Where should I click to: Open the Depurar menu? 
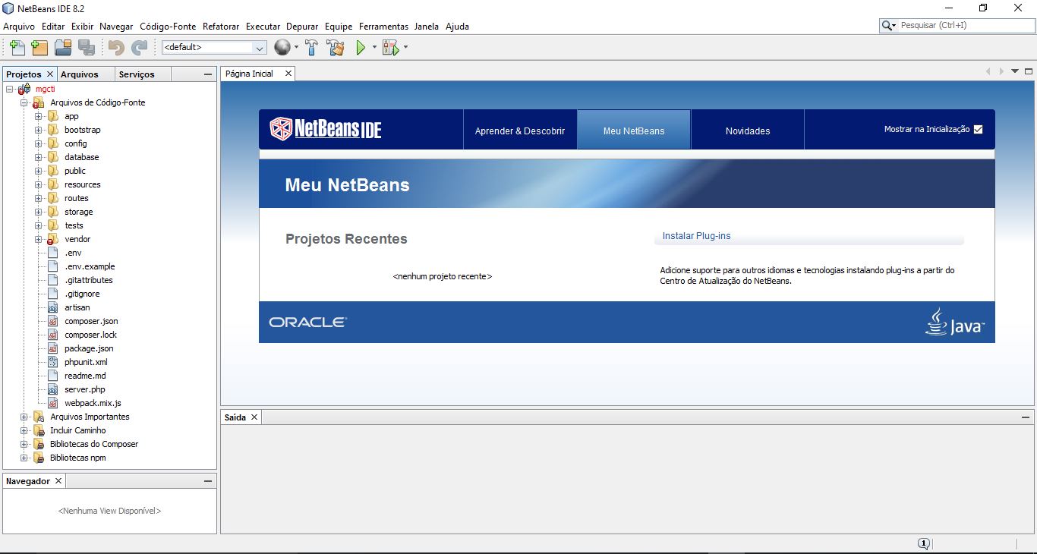(x=302, y=26)
